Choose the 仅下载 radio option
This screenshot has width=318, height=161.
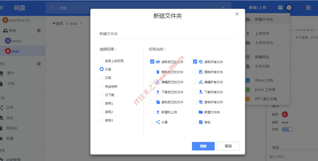click(x=102, y=95)
